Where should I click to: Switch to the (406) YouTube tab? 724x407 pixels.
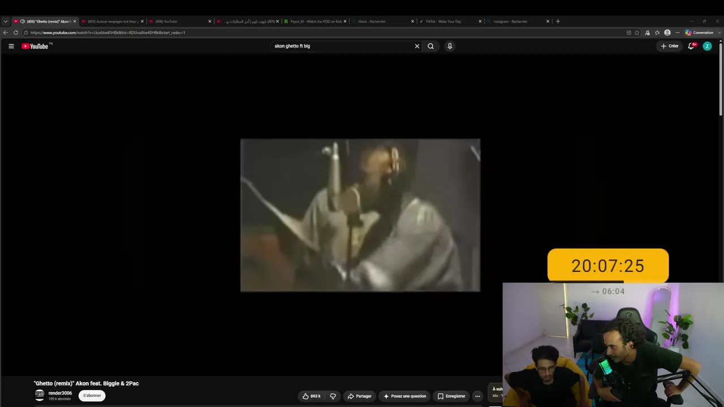[x=179, y=21]
